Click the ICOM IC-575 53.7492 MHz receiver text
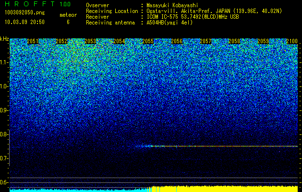Screen dimensions: 302x192 pyautogui.click(x=193, y=17)
